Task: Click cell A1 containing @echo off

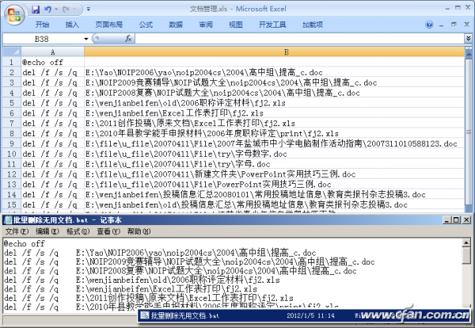Action: [53, 62]
